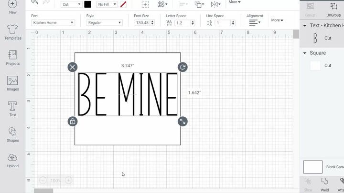
Task: Select the Text tool in sidebar
Action: pos(12,109)
